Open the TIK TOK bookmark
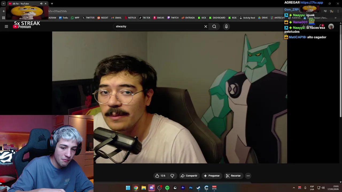 (145, 18)
